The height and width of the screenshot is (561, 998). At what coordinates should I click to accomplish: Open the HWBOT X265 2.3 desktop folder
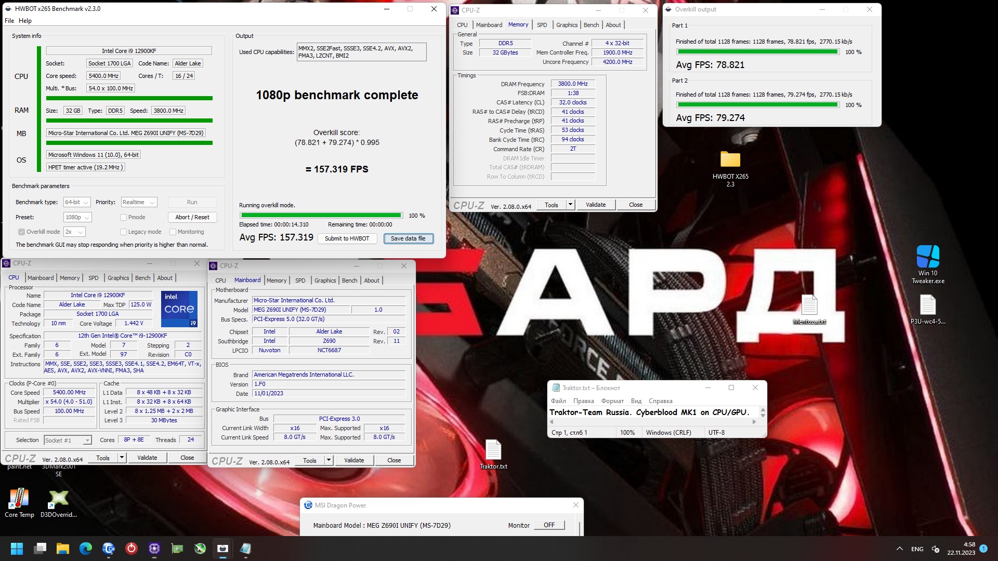[x=730, y=169]
